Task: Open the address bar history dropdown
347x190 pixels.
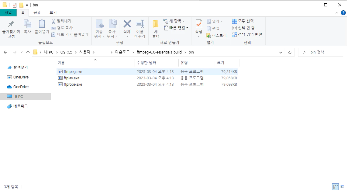Action: tap(280, 52)
